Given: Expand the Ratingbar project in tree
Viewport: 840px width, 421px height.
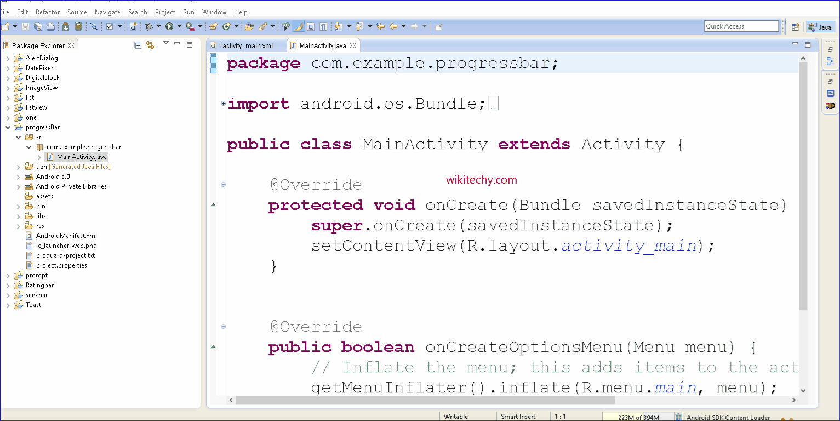Looking at the screenshot, I should click(x=8, y=285).
